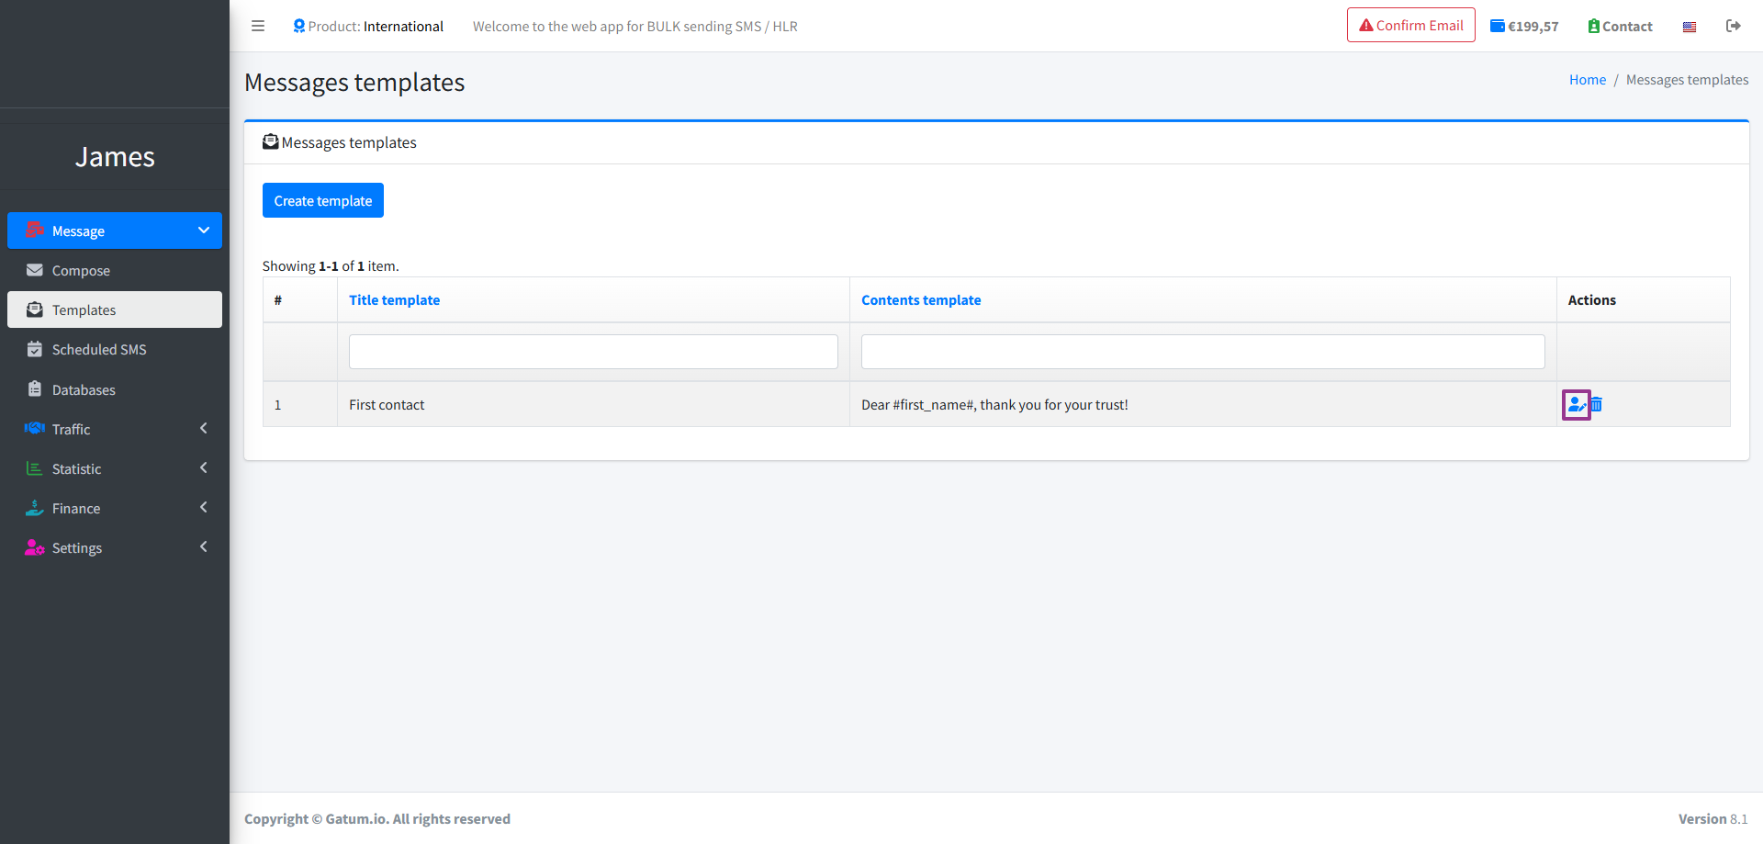The image size is (1763, 844).
Task: Click the hamburger sidebar toggle icon
Action: click(x=258, y=26)
